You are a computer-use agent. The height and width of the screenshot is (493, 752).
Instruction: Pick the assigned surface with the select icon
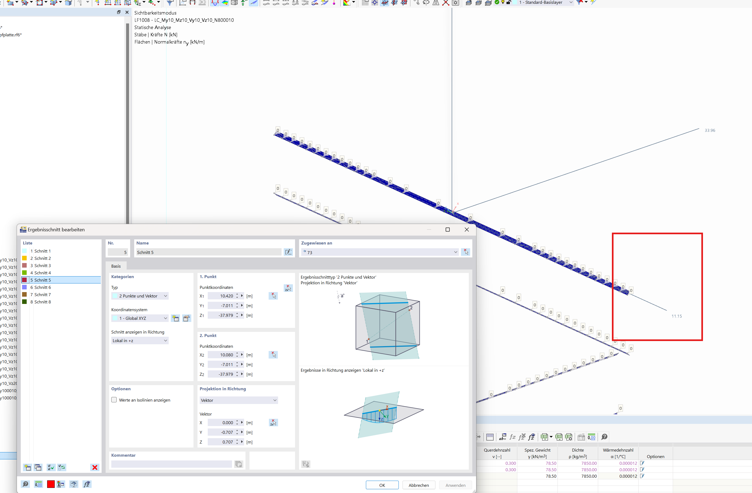pos(466,252)
